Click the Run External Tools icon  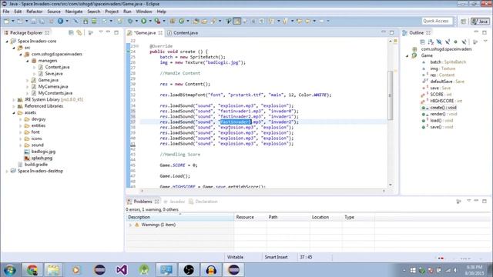click(157, 21)
